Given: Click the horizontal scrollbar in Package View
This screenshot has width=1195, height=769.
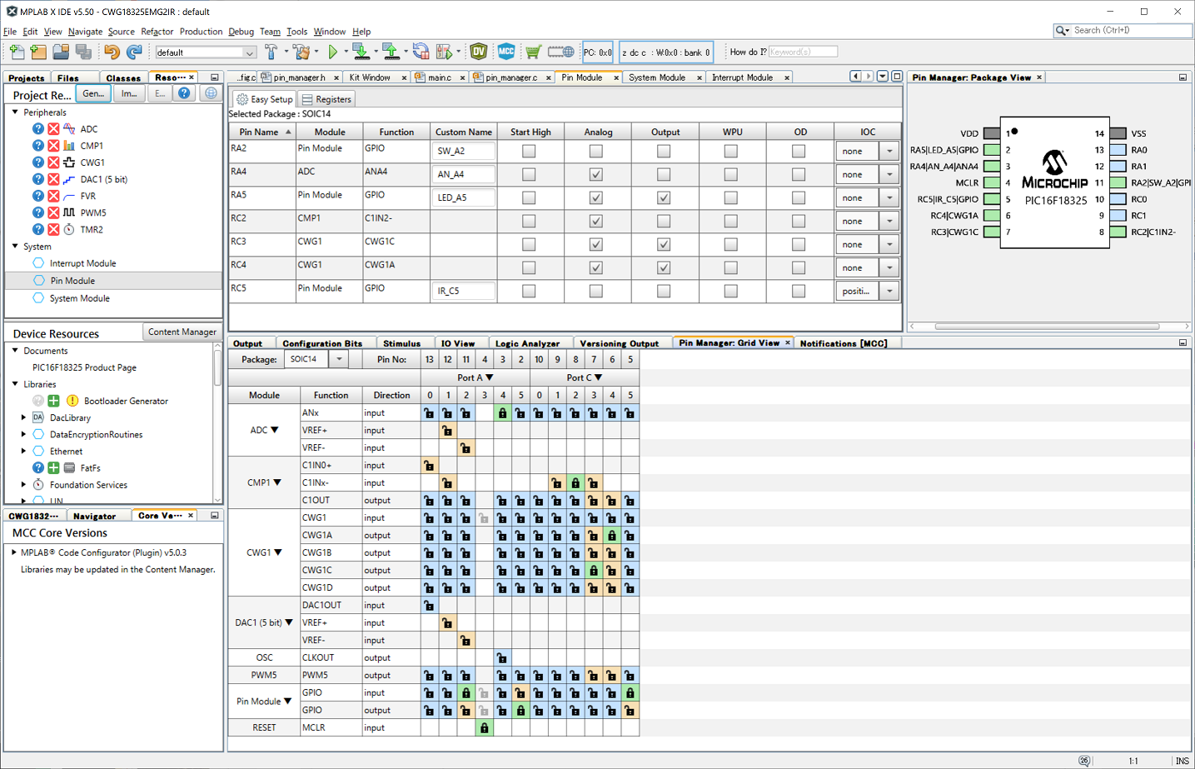Looking at the screenshot, I should (x=1047, y=327).
